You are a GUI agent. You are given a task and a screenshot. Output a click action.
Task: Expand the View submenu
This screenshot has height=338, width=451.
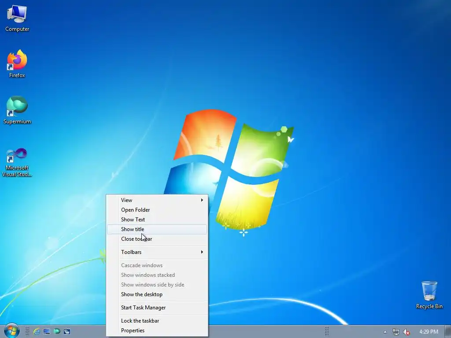[x=157, y=200]
